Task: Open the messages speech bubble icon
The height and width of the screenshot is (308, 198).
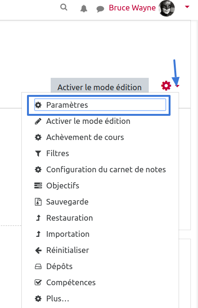Action: click(x=100, y=9)
